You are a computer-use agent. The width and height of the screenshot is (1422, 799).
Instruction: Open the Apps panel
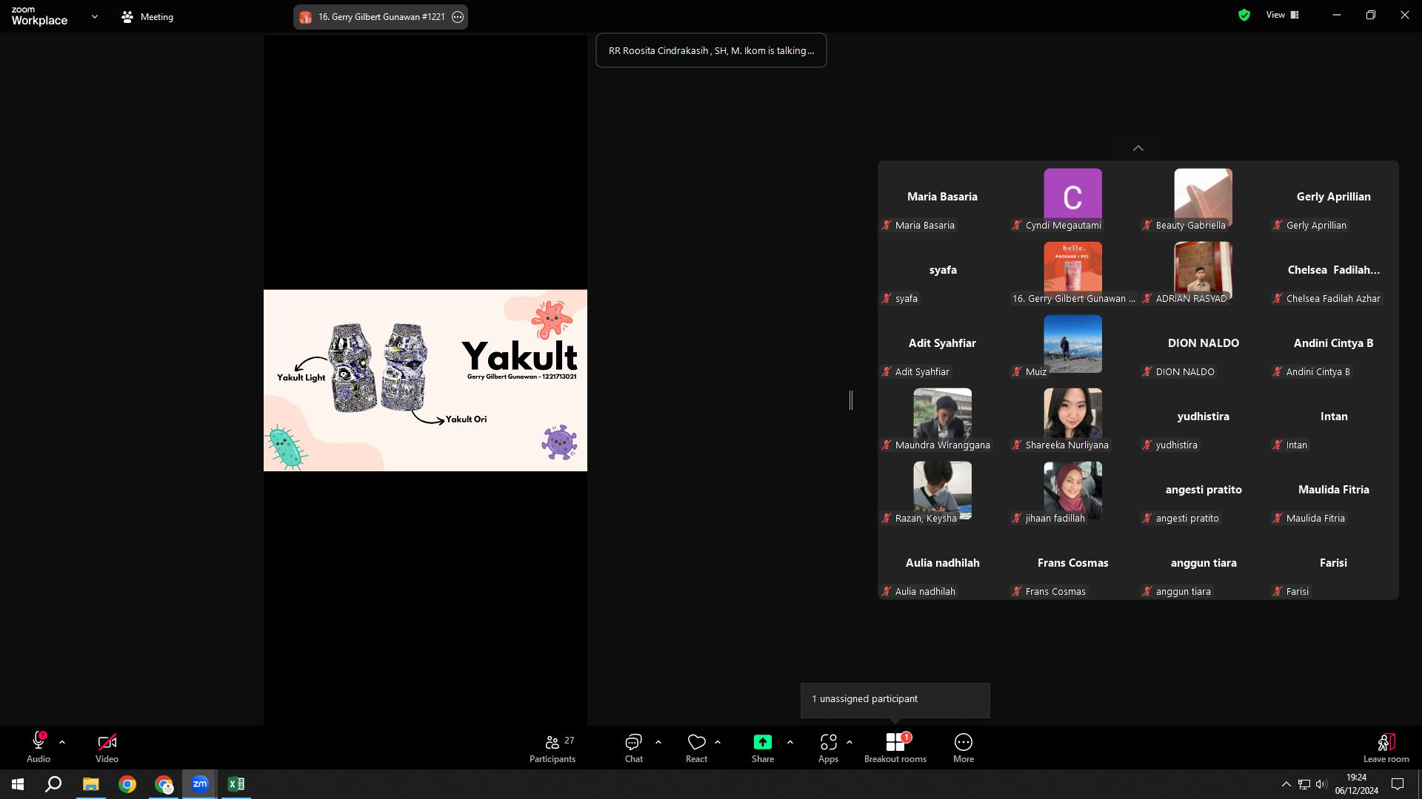pyautogui.click(x=829, y=747)
